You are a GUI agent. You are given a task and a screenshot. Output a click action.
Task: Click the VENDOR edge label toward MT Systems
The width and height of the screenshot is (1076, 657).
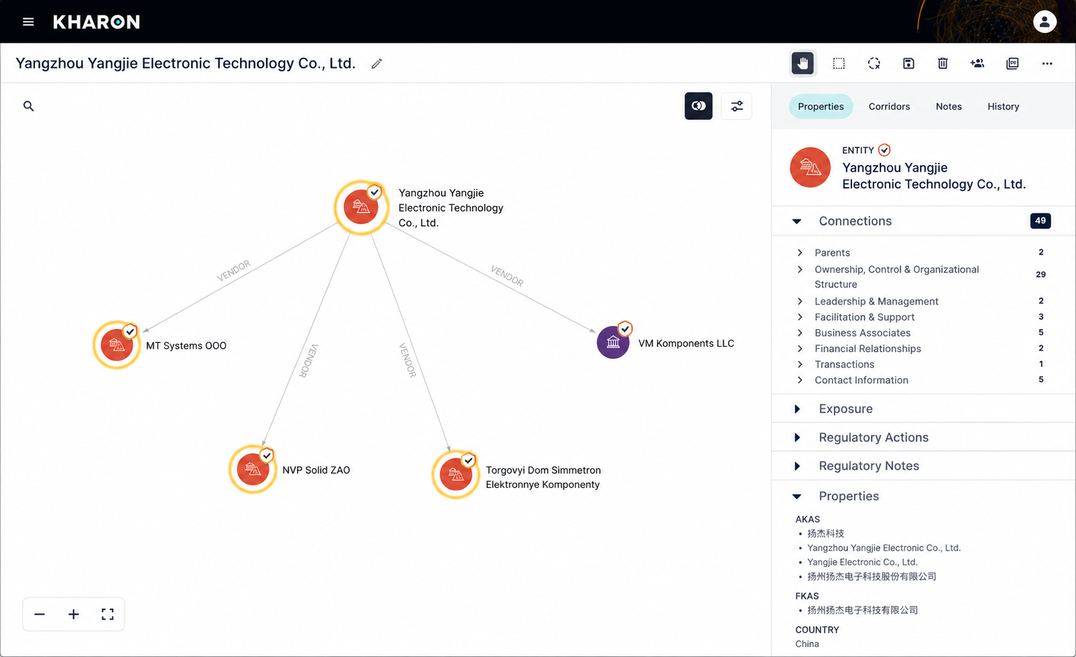click(x=233, y=270)
